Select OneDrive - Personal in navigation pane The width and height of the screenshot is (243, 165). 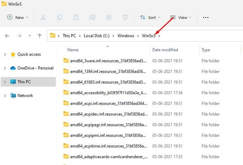[35, 68]
